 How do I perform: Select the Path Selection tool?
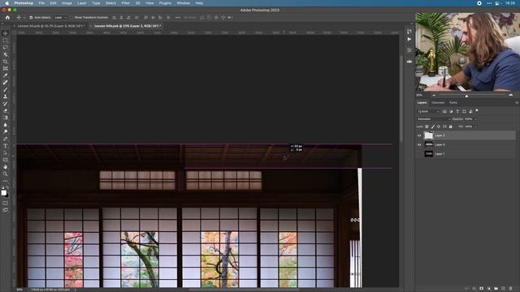pos(6,153)
